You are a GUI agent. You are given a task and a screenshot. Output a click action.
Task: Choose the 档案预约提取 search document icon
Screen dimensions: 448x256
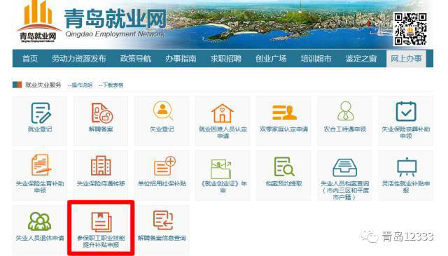[284, 166]
